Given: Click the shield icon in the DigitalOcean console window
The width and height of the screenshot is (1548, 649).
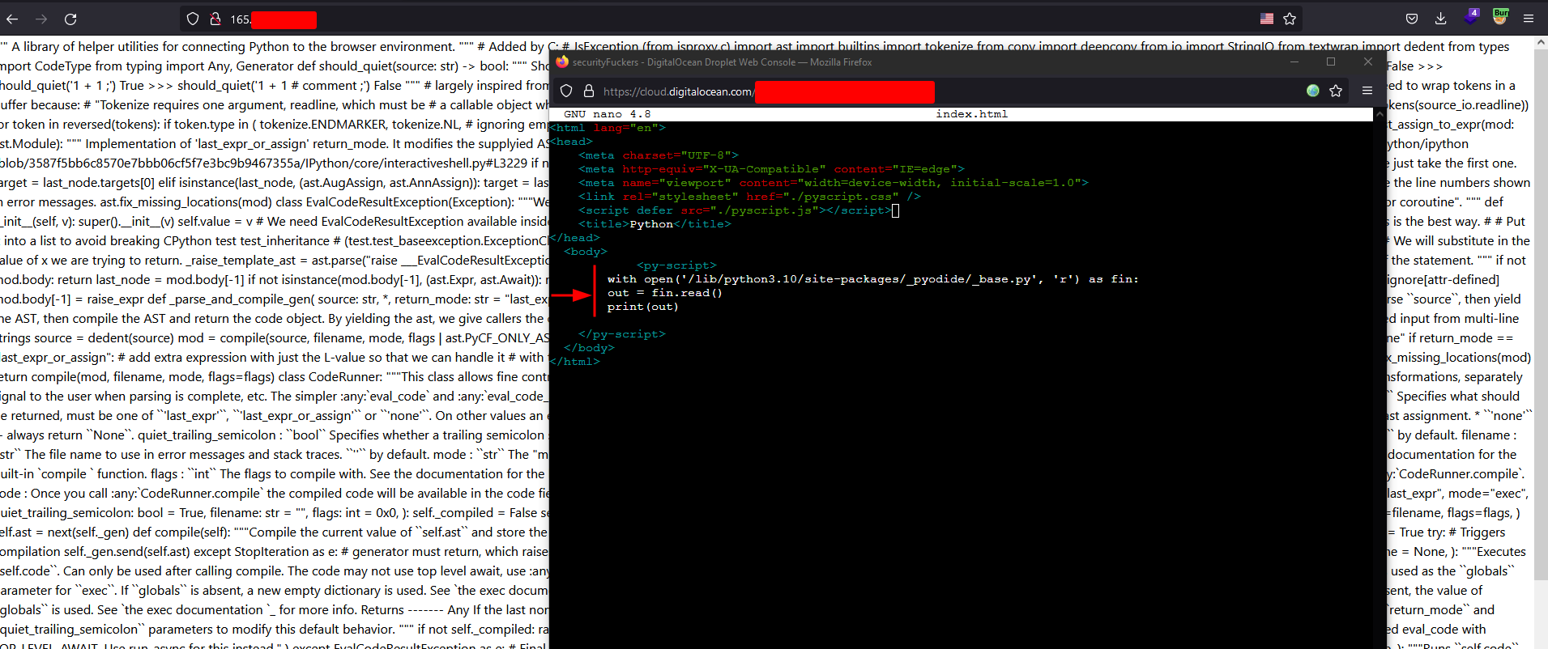Looking at the screenshot, I should (x=567, y=91).
